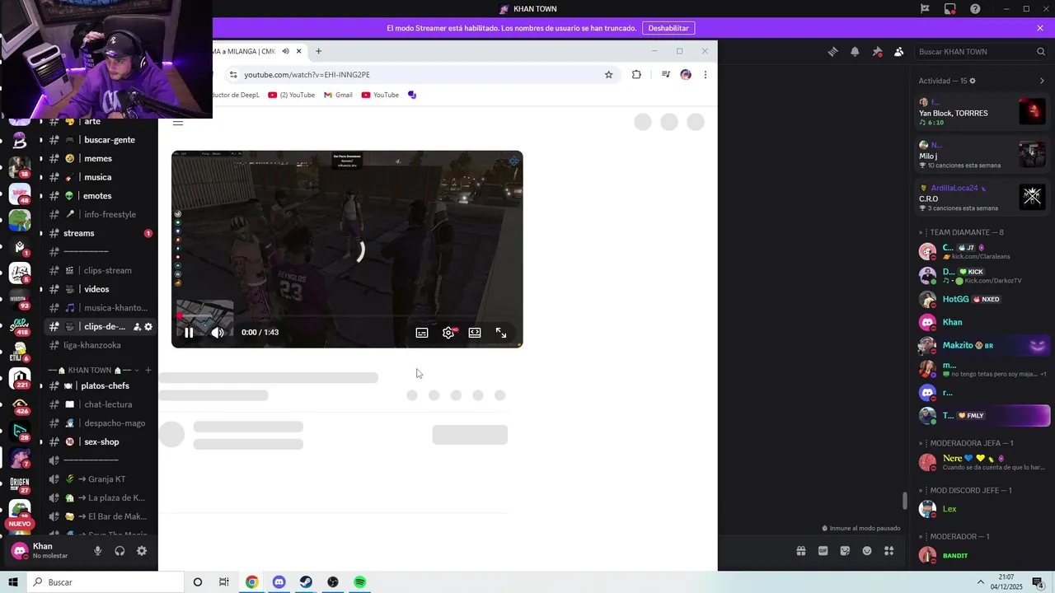Collapse the TEAM DIAMANTE member group

(961, 232)
